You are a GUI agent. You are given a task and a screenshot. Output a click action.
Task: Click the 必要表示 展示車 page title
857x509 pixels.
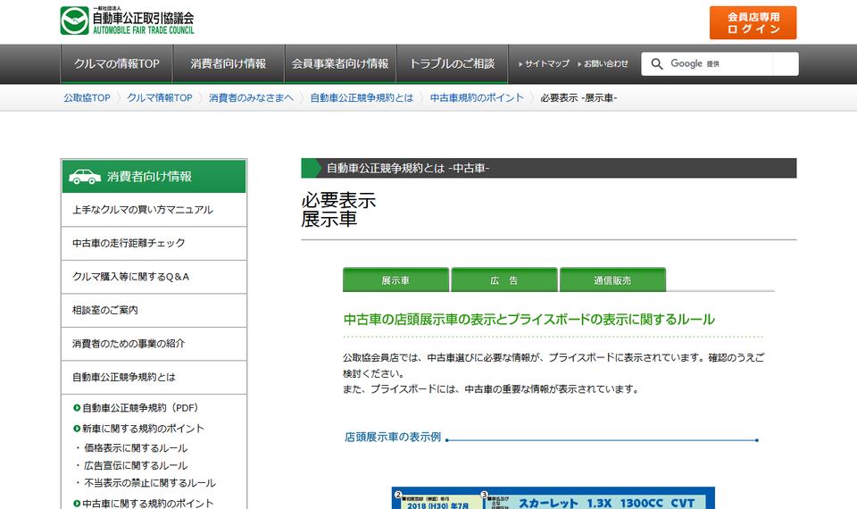(338, 209)
